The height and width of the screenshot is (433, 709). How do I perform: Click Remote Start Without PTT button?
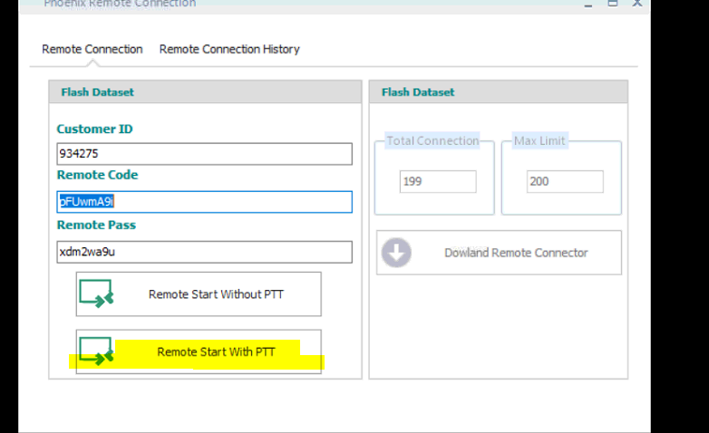pyautogui.click(x=199, y=294)
